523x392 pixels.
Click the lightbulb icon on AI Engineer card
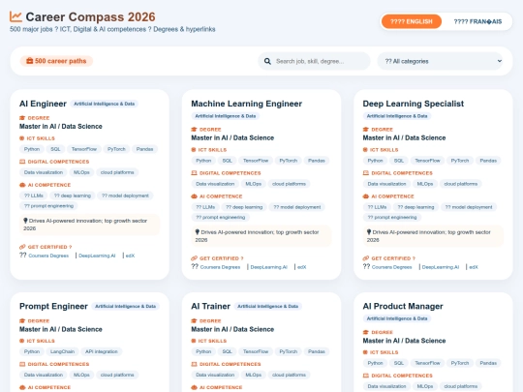tap(25, 221)
